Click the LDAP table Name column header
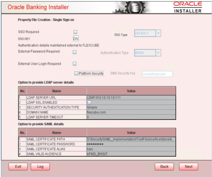 pyautogui.click(x=57, y=91)
